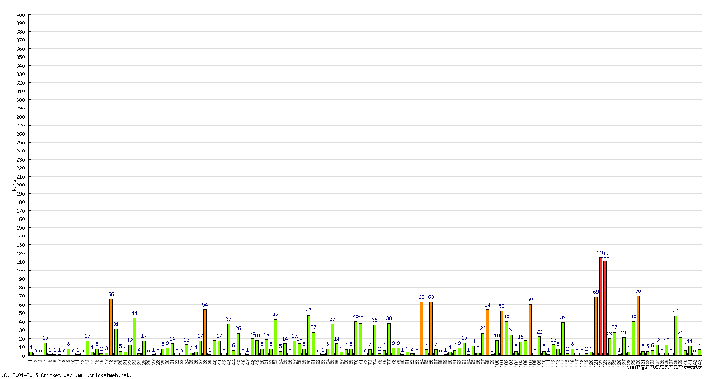The width and height of the screenshot is (711, 379).
Task: Click the orange bar labeled 69
Action: point(596,326)
